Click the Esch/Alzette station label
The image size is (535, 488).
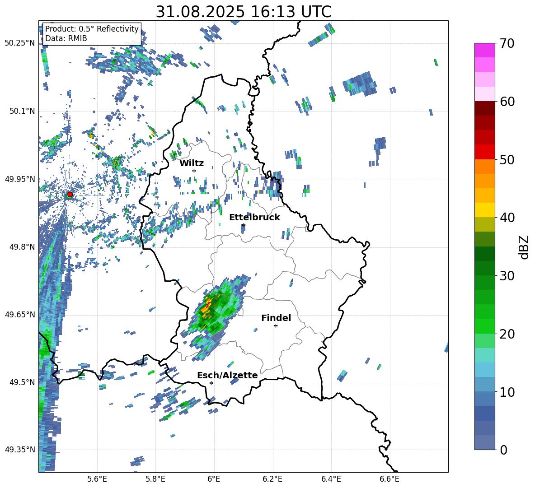[227, 375]
